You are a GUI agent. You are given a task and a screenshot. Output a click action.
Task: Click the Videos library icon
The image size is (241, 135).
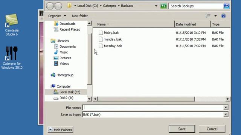coord(56,63)
